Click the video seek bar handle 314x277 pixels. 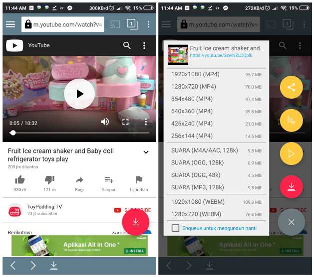click(13, 133)
